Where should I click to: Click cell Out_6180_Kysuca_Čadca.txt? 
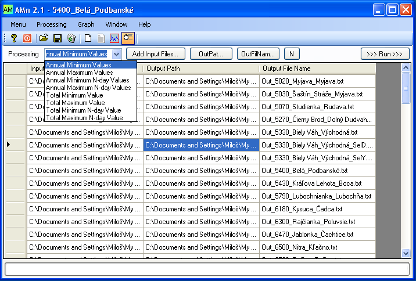tap(317, 208)
